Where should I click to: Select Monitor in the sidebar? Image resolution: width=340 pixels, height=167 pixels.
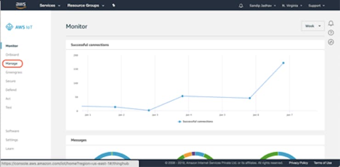tap(11, 46)
